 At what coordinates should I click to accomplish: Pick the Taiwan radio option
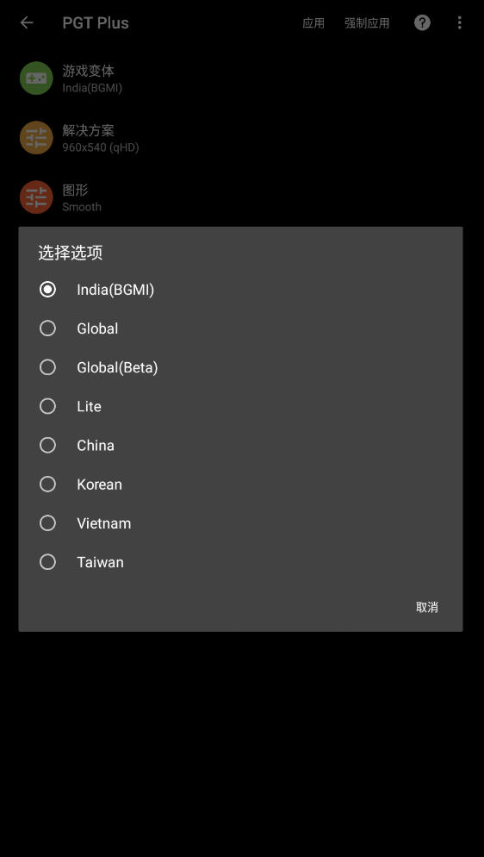[48, 562]
